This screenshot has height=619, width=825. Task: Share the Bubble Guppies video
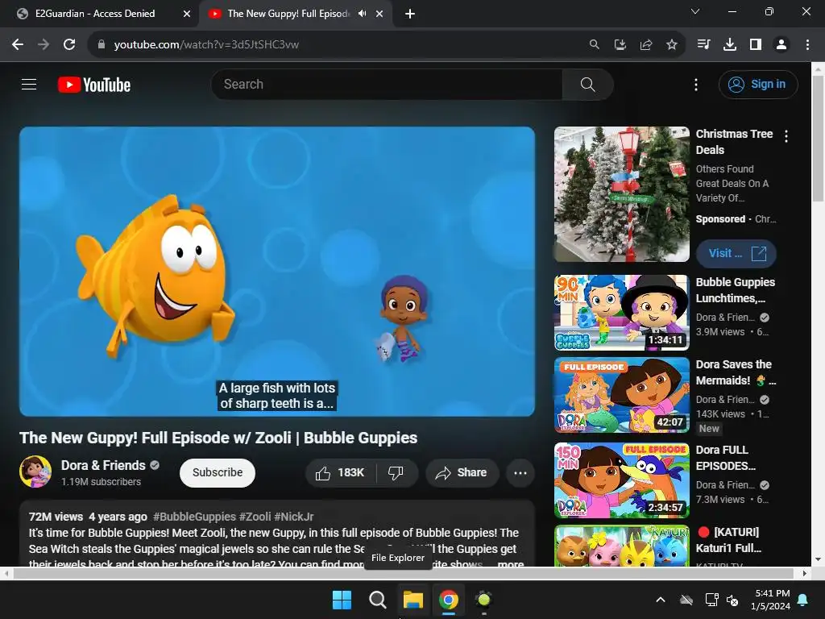click(x=462, y=472)
